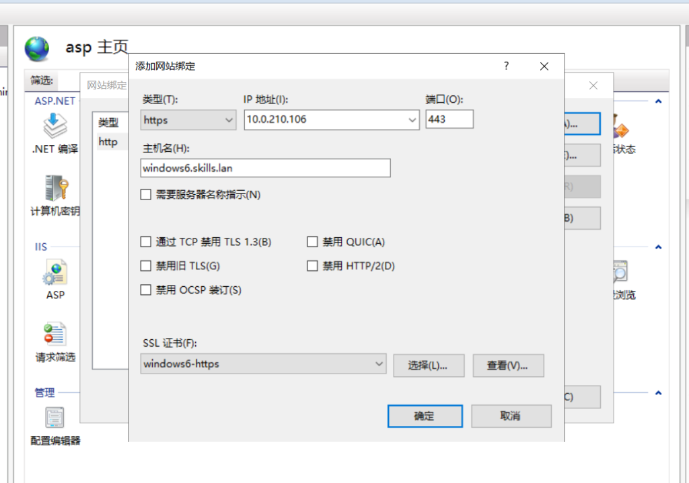Click the asp 主页 globe icon
This screenshot has width=689, height=483.
tap(38, 48)
